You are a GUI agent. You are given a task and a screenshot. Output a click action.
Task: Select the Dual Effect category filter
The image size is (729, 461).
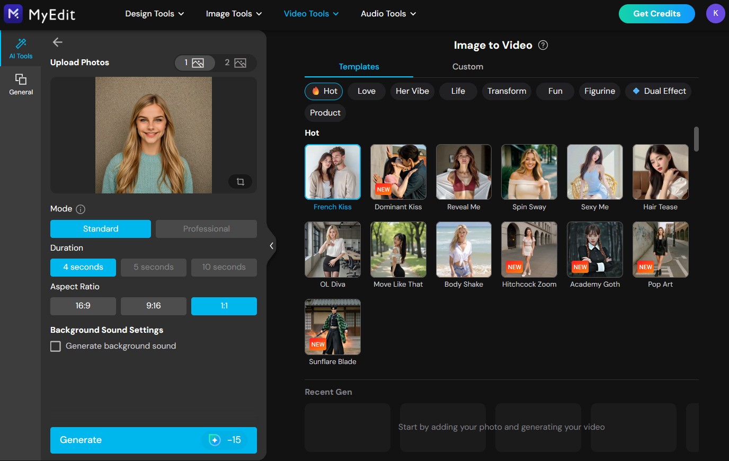pos(659,91)
